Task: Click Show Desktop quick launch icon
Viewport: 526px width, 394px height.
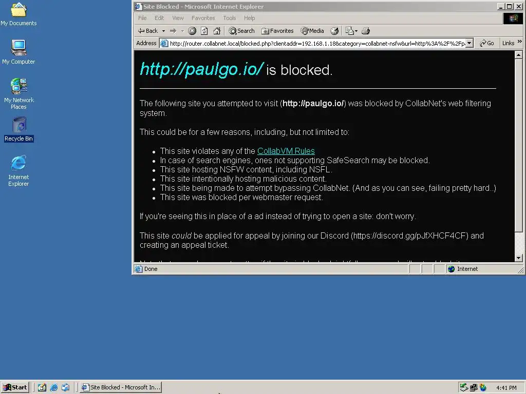Action: click(x=42, y=387)
